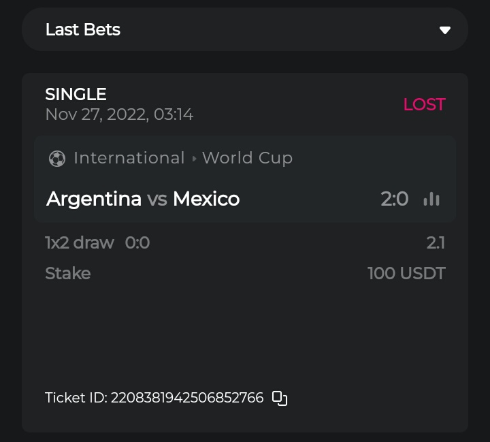Click the LOST status label
490x442 pixels.
[424, 104]
